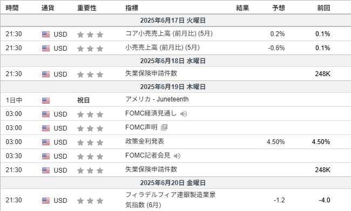Open コア小売売上高 (前月比) (5月) indicator

169,34
